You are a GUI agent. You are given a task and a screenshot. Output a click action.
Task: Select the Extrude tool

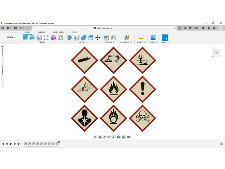coord(25,38)
